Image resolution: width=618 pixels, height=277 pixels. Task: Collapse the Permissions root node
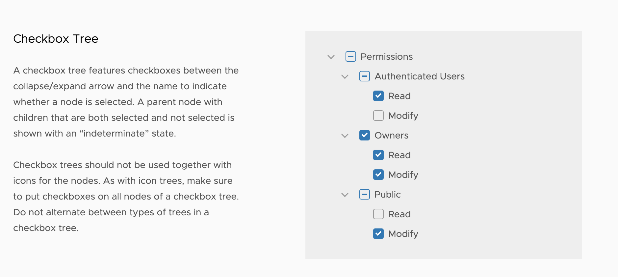(x=331, y=57)
